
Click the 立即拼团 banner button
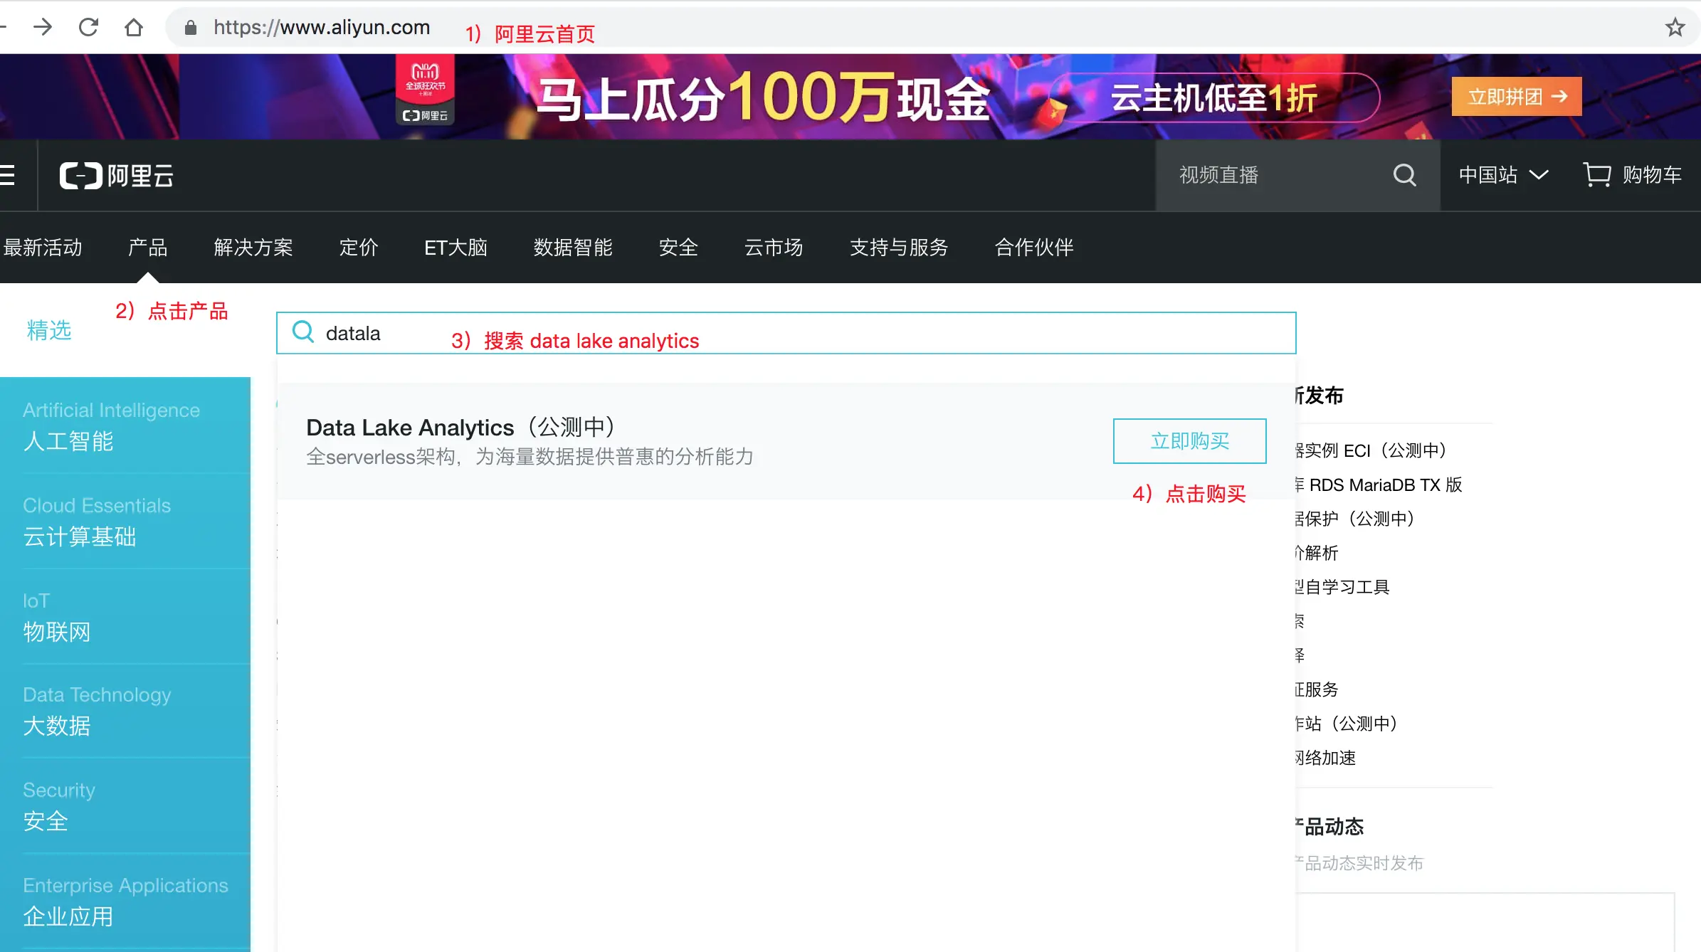click(1516, 97)
